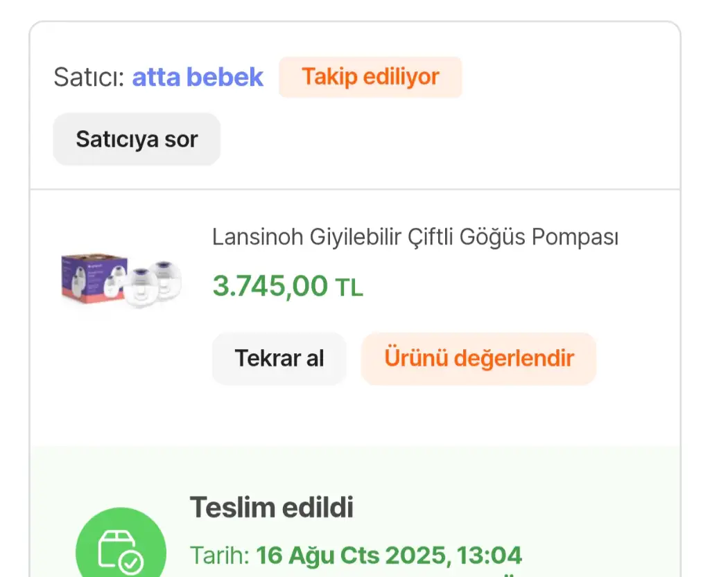Click the word Pompası in the product name
This screenshot has width=710, height=577.
575,238
